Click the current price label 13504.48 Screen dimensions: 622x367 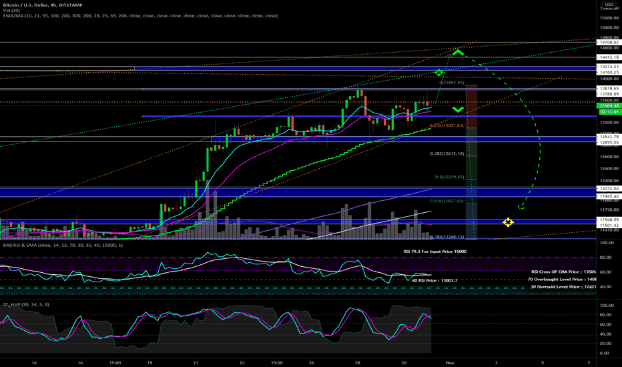click(609, 105)
